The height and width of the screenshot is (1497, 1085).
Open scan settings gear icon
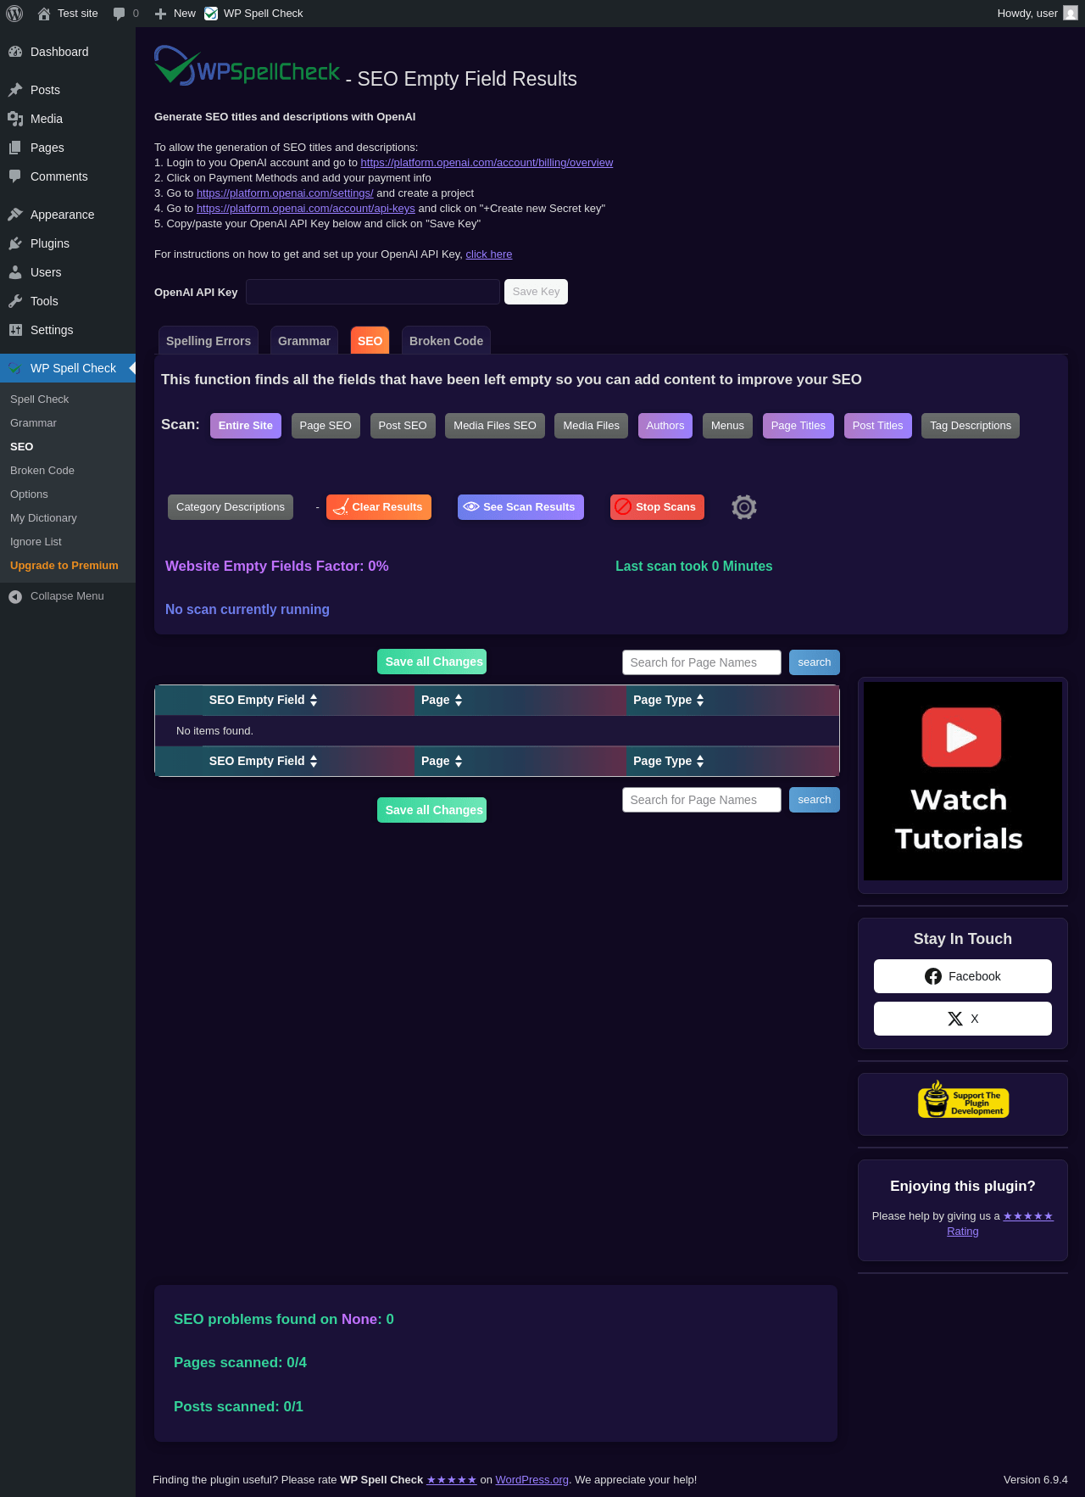(x=744, y=507)
